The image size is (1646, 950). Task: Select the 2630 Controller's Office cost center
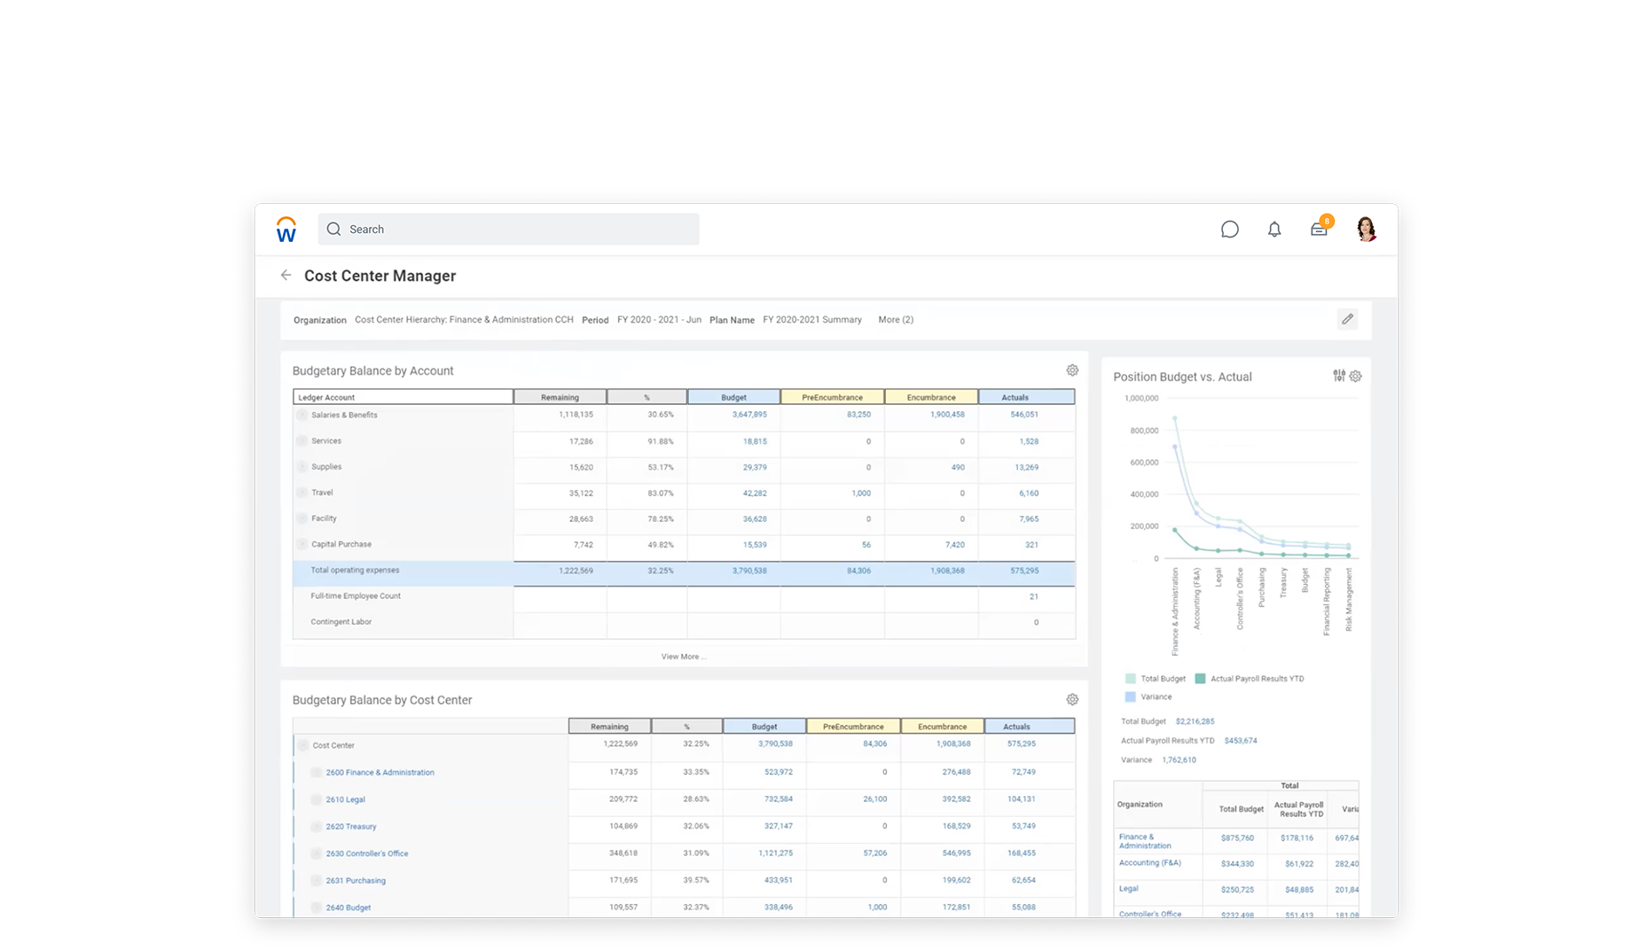(365, 853)
